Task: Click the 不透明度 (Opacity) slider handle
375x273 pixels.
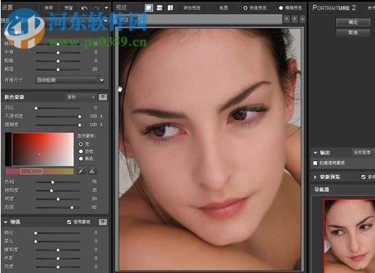Action: pos(80,116)
